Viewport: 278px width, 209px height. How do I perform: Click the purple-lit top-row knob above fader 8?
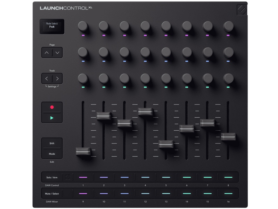(228, 26)
